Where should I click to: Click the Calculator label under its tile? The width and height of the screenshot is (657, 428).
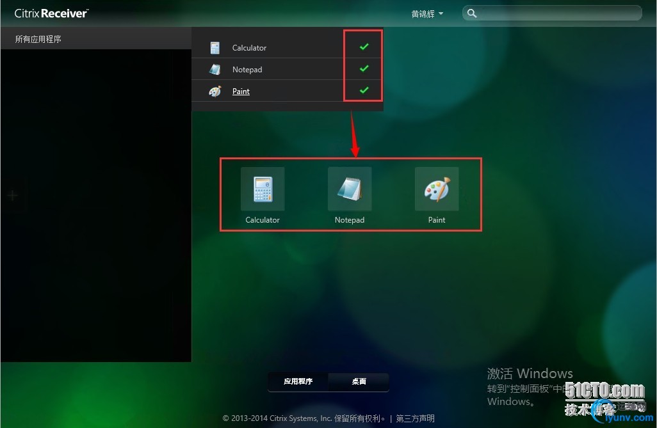tap(263, 220)
